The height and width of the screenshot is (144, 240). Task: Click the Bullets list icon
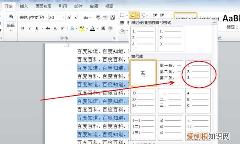point(122,15)
